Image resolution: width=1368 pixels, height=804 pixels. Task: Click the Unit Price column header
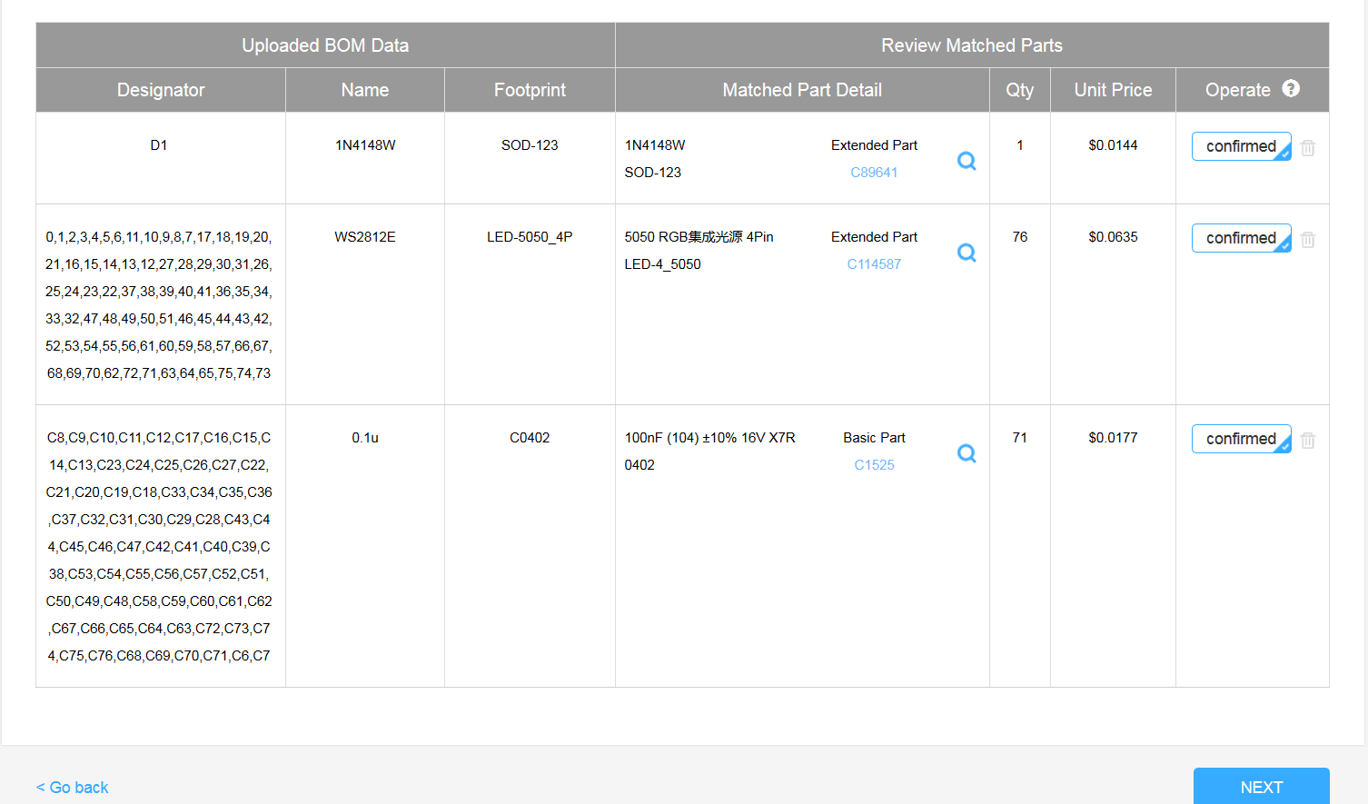[x=1113, y=89]
